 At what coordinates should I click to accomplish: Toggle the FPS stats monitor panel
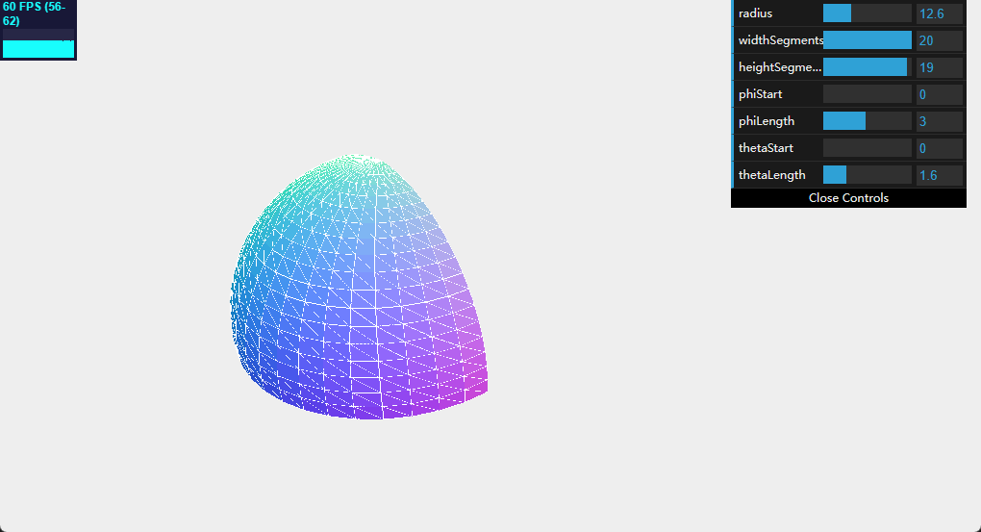[38, 30]
